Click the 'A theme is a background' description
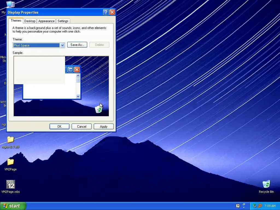This screenshot has width=280, height=210. [x=59, y=30]
